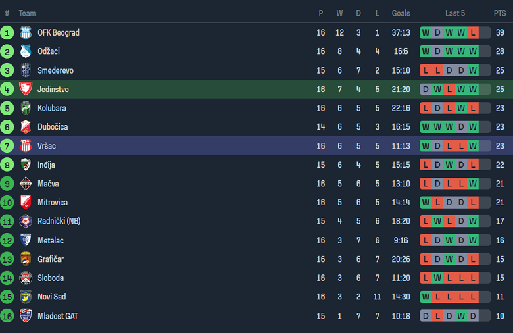513x333 pixels.
Task: Click the Last 5 column header
Action: click(455, 13)
